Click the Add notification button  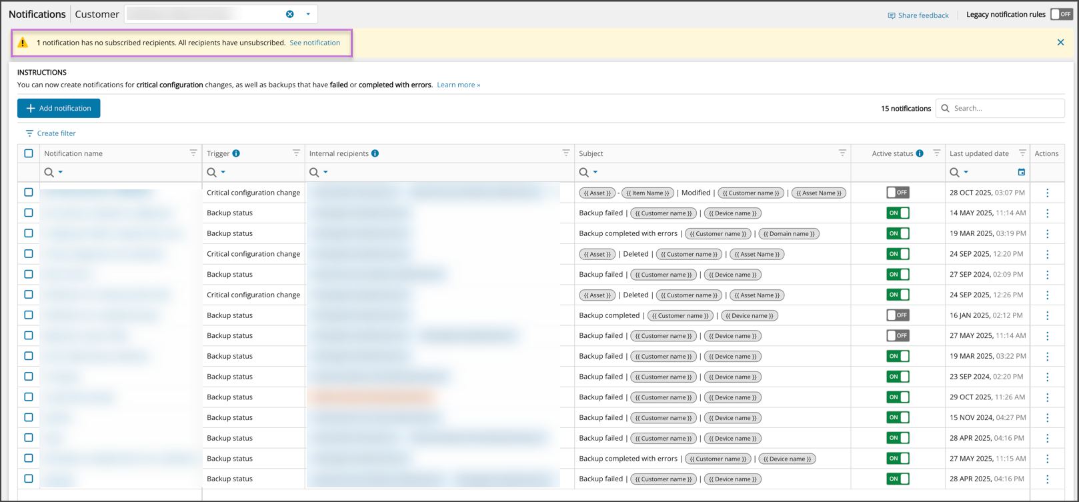tap(59, 108)
